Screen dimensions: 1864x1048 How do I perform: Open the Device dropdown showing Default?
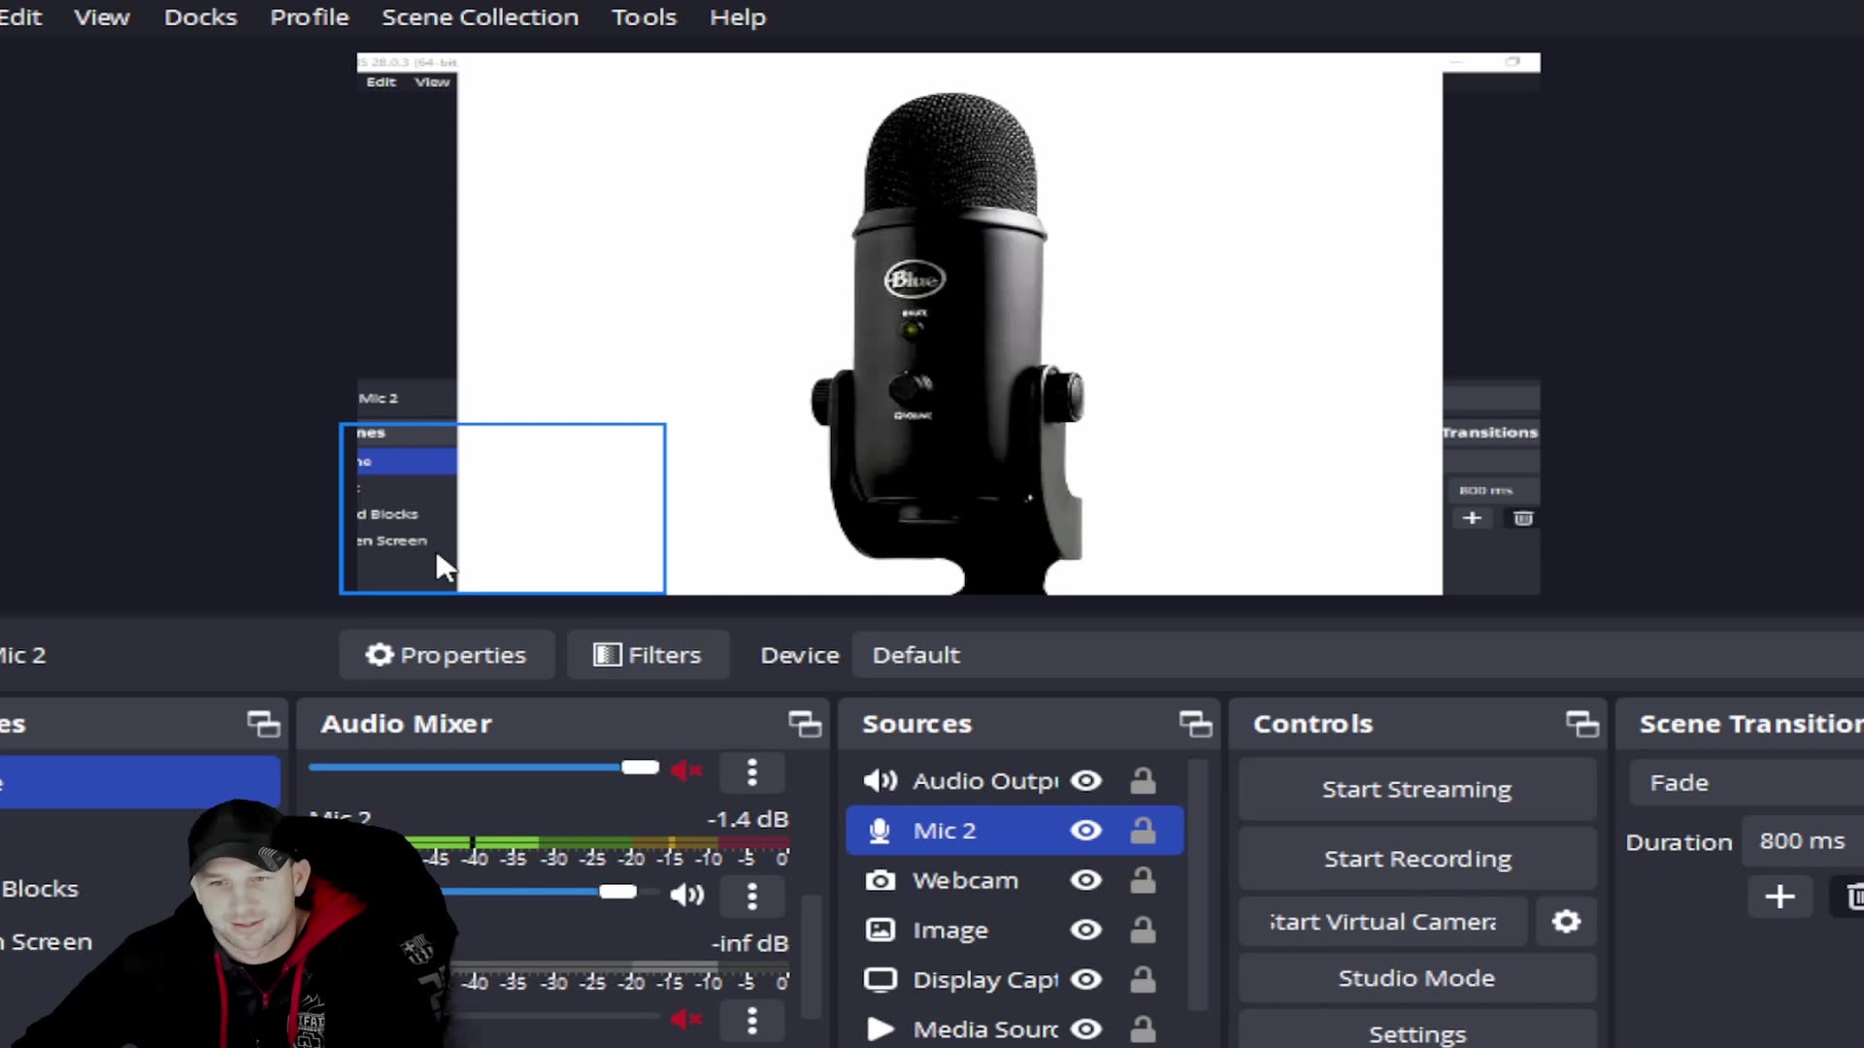[x=915, y=655]
